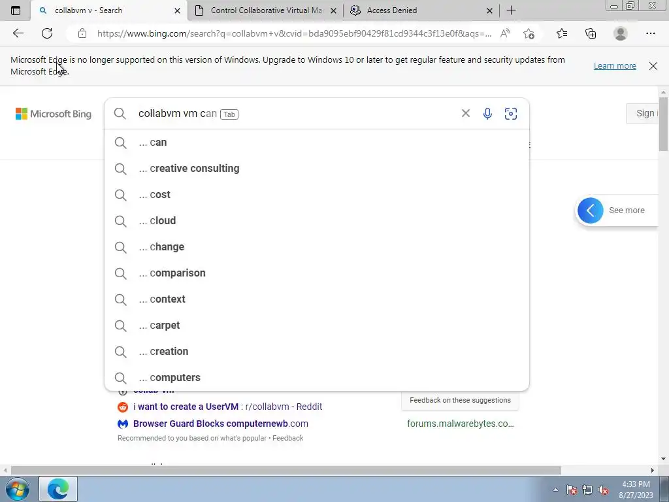Submit search with magnifier in search box
The height and width of the screenshot is (502, 669).
coord(120,113)
